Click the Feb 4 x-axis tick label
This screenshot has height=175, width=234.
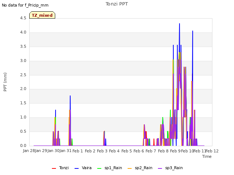[x=114, y=151]
